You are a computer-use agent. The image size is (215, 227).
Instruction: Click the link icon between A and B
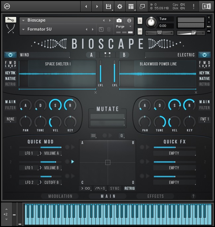[107, 55]
